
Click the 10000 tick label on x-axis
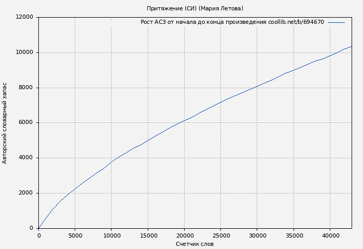click(111, 235)
